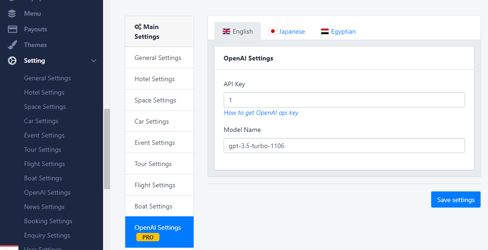This screenshot has width=488, height=250.
Task: Focus the Model Name text field
Action: (344, 145)
